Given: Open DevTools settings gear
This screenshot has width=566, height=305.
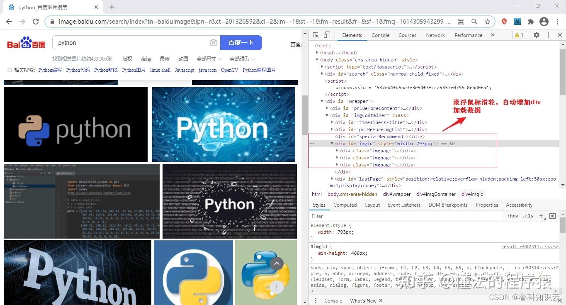Looking at the screenshot, I should (537, 35).
